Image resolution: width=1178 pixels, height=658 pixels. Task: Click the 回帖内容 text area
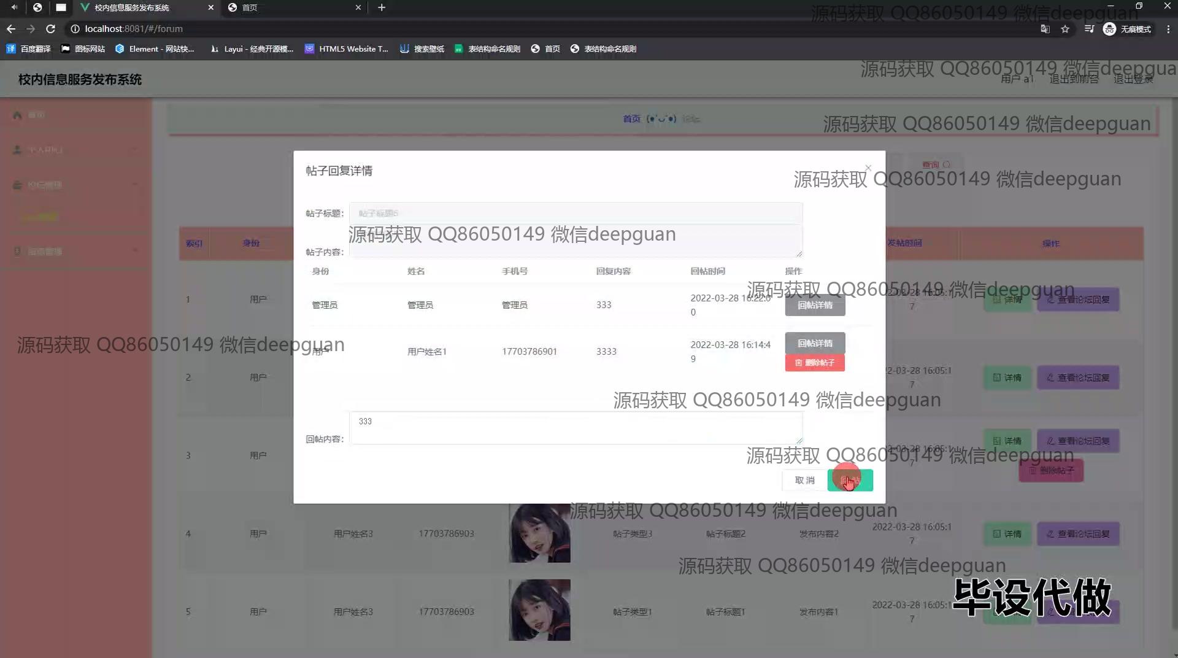click(576, 428)
